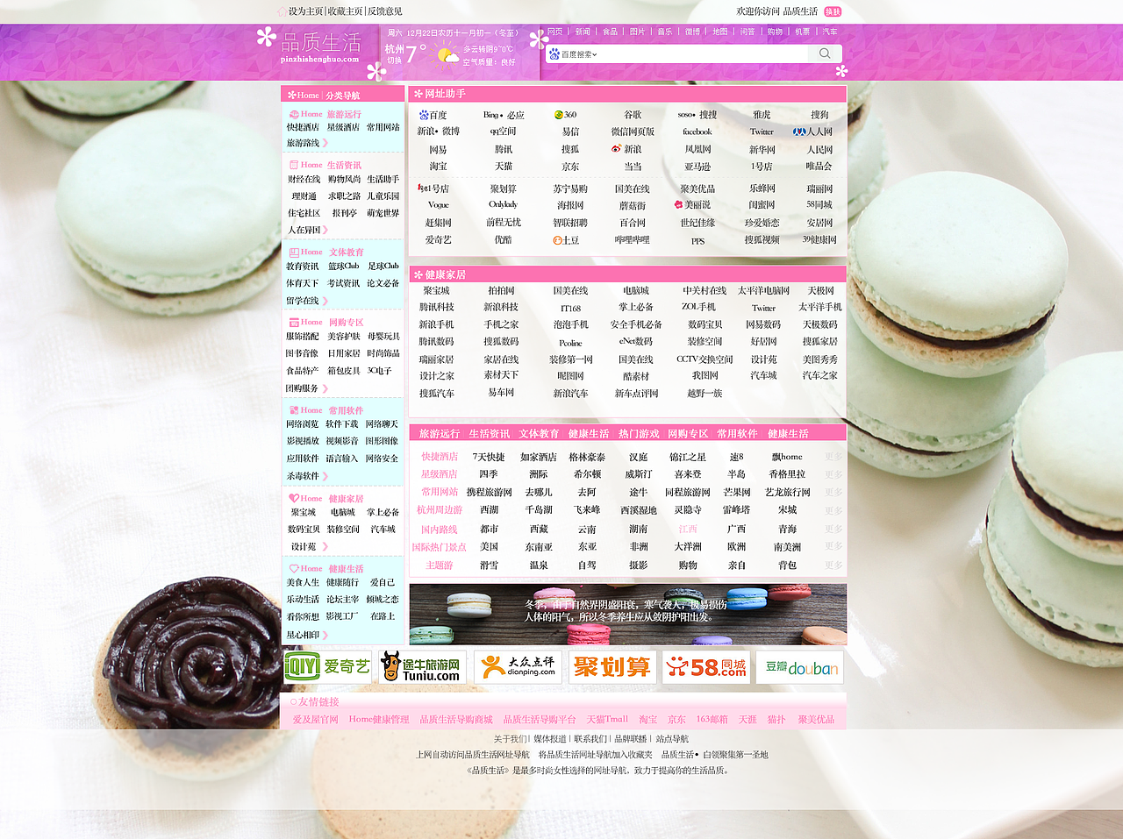Open the 58同城 logo banner
The width and height of the screenshot is (1123, 839).
pos(705,667)
